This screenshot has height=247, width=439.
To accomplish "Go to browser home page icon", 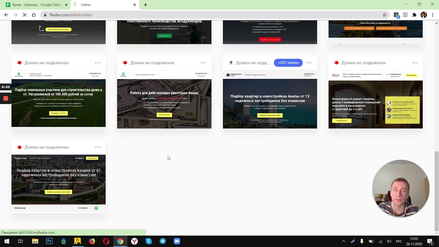I will [x=34, y=15].
